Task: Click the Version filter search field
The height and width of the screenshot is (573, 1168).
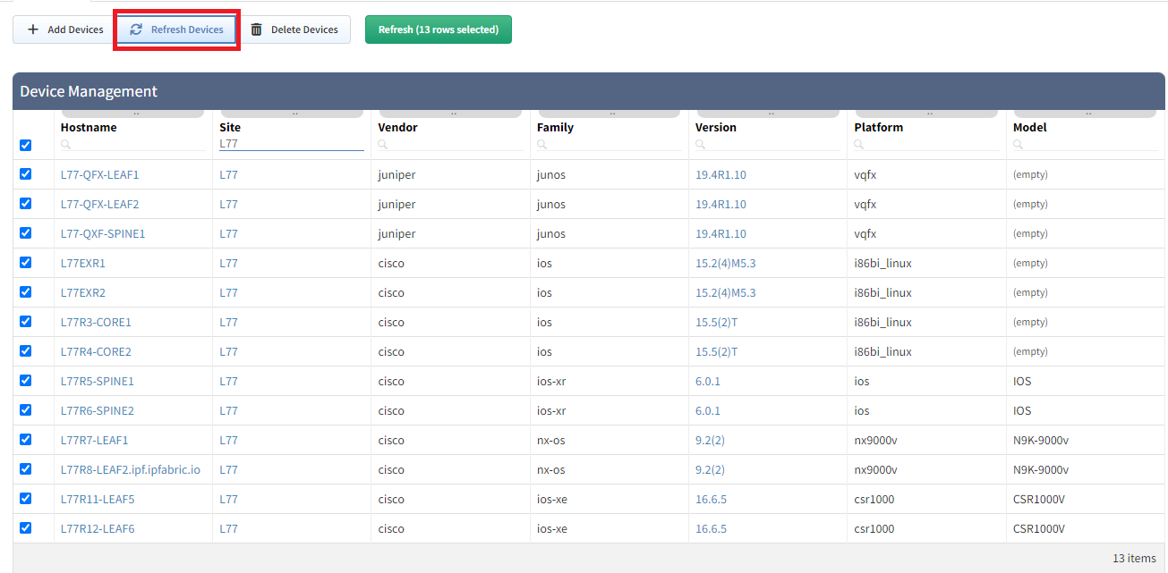Action: 768,143
